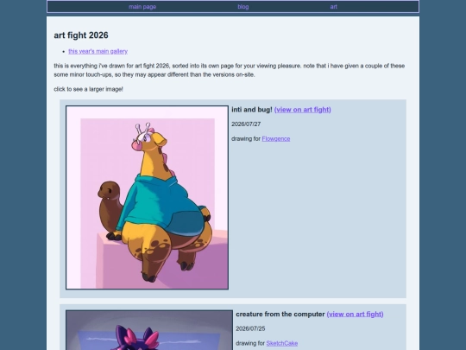View creature from the computer on art fight

(355, 314)
